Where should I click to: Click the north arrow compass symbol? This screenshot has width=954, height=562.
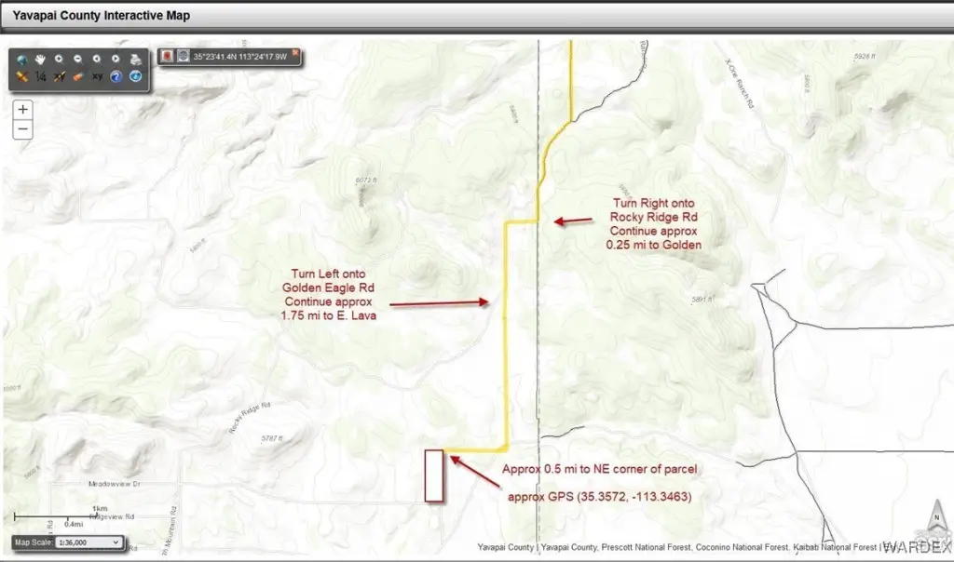[x=937, y=514]
